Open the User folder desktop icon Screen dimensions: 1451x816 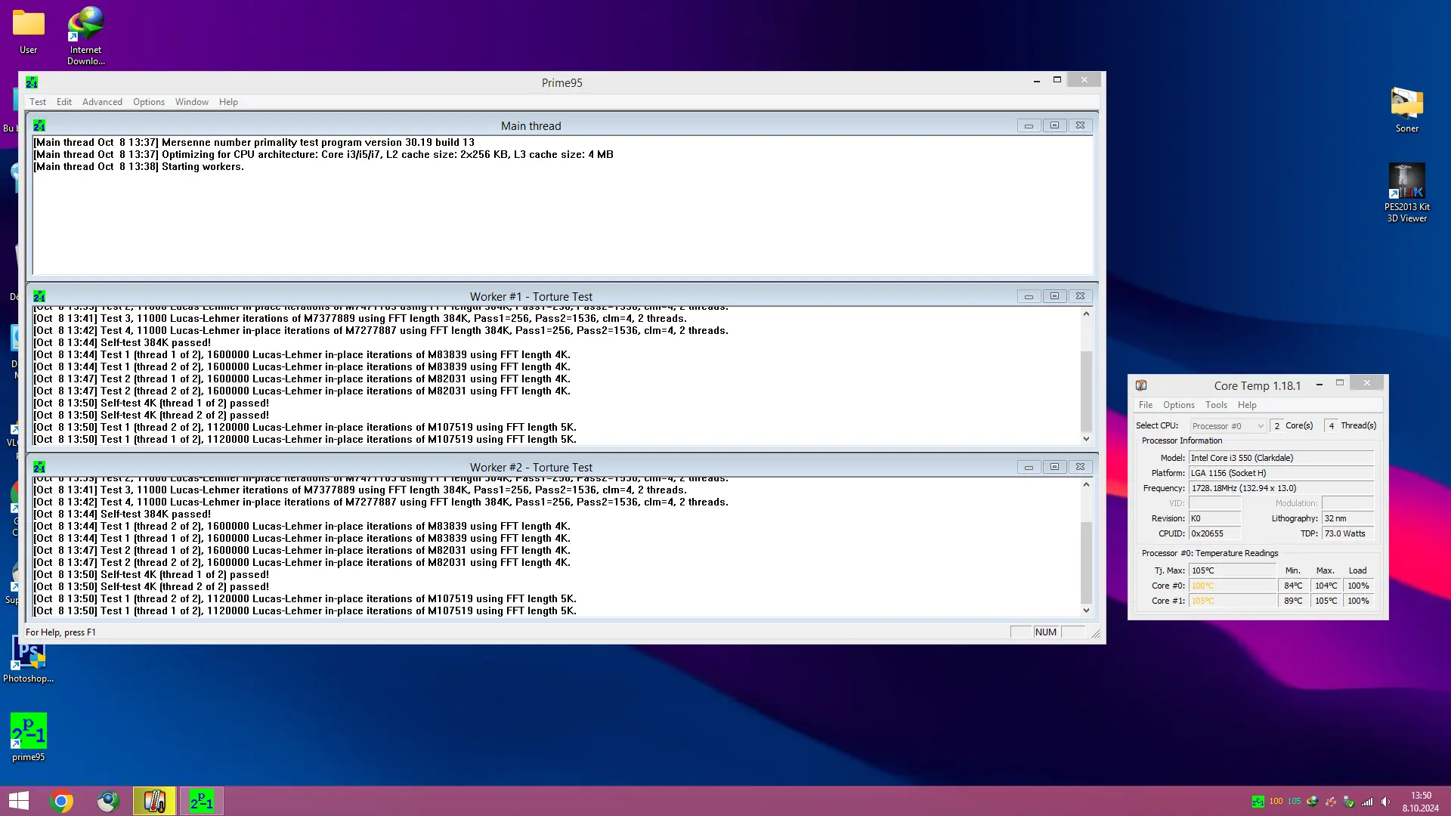coord(29,32)
